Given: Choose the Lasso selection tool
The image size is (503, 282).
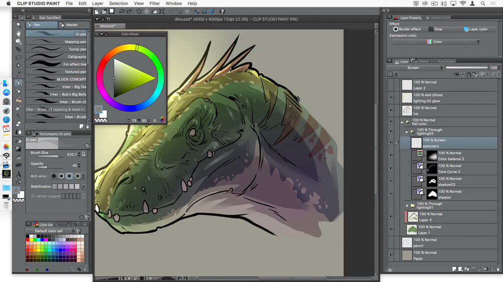Looking at the screenshot, I should coord(19,57).
